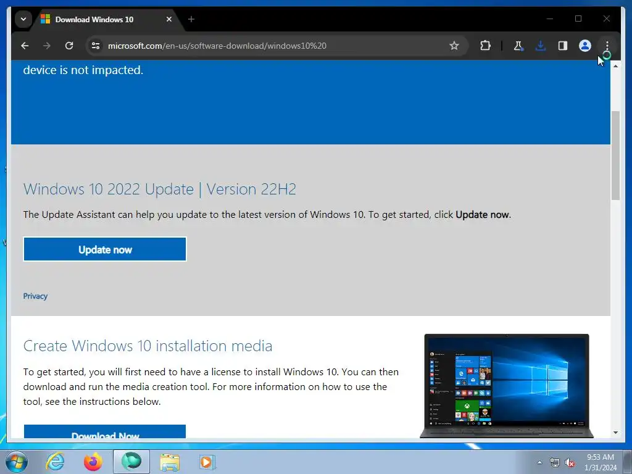Open Chrome Labs flask icon

518,46
